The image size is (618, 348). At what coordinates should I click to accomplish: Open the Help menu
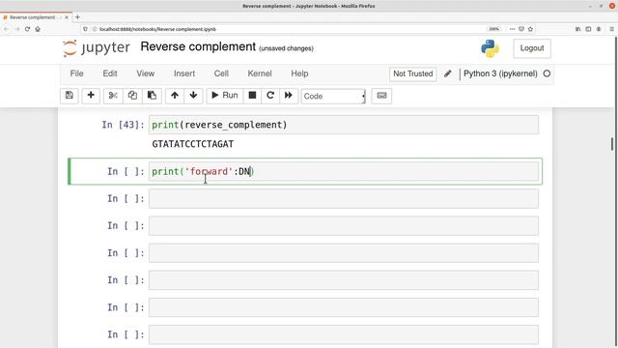click(x=299, y=73)
